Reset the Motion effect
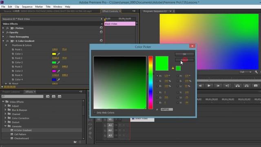This screenshot has height=147, width=261. tap(101, 28)
